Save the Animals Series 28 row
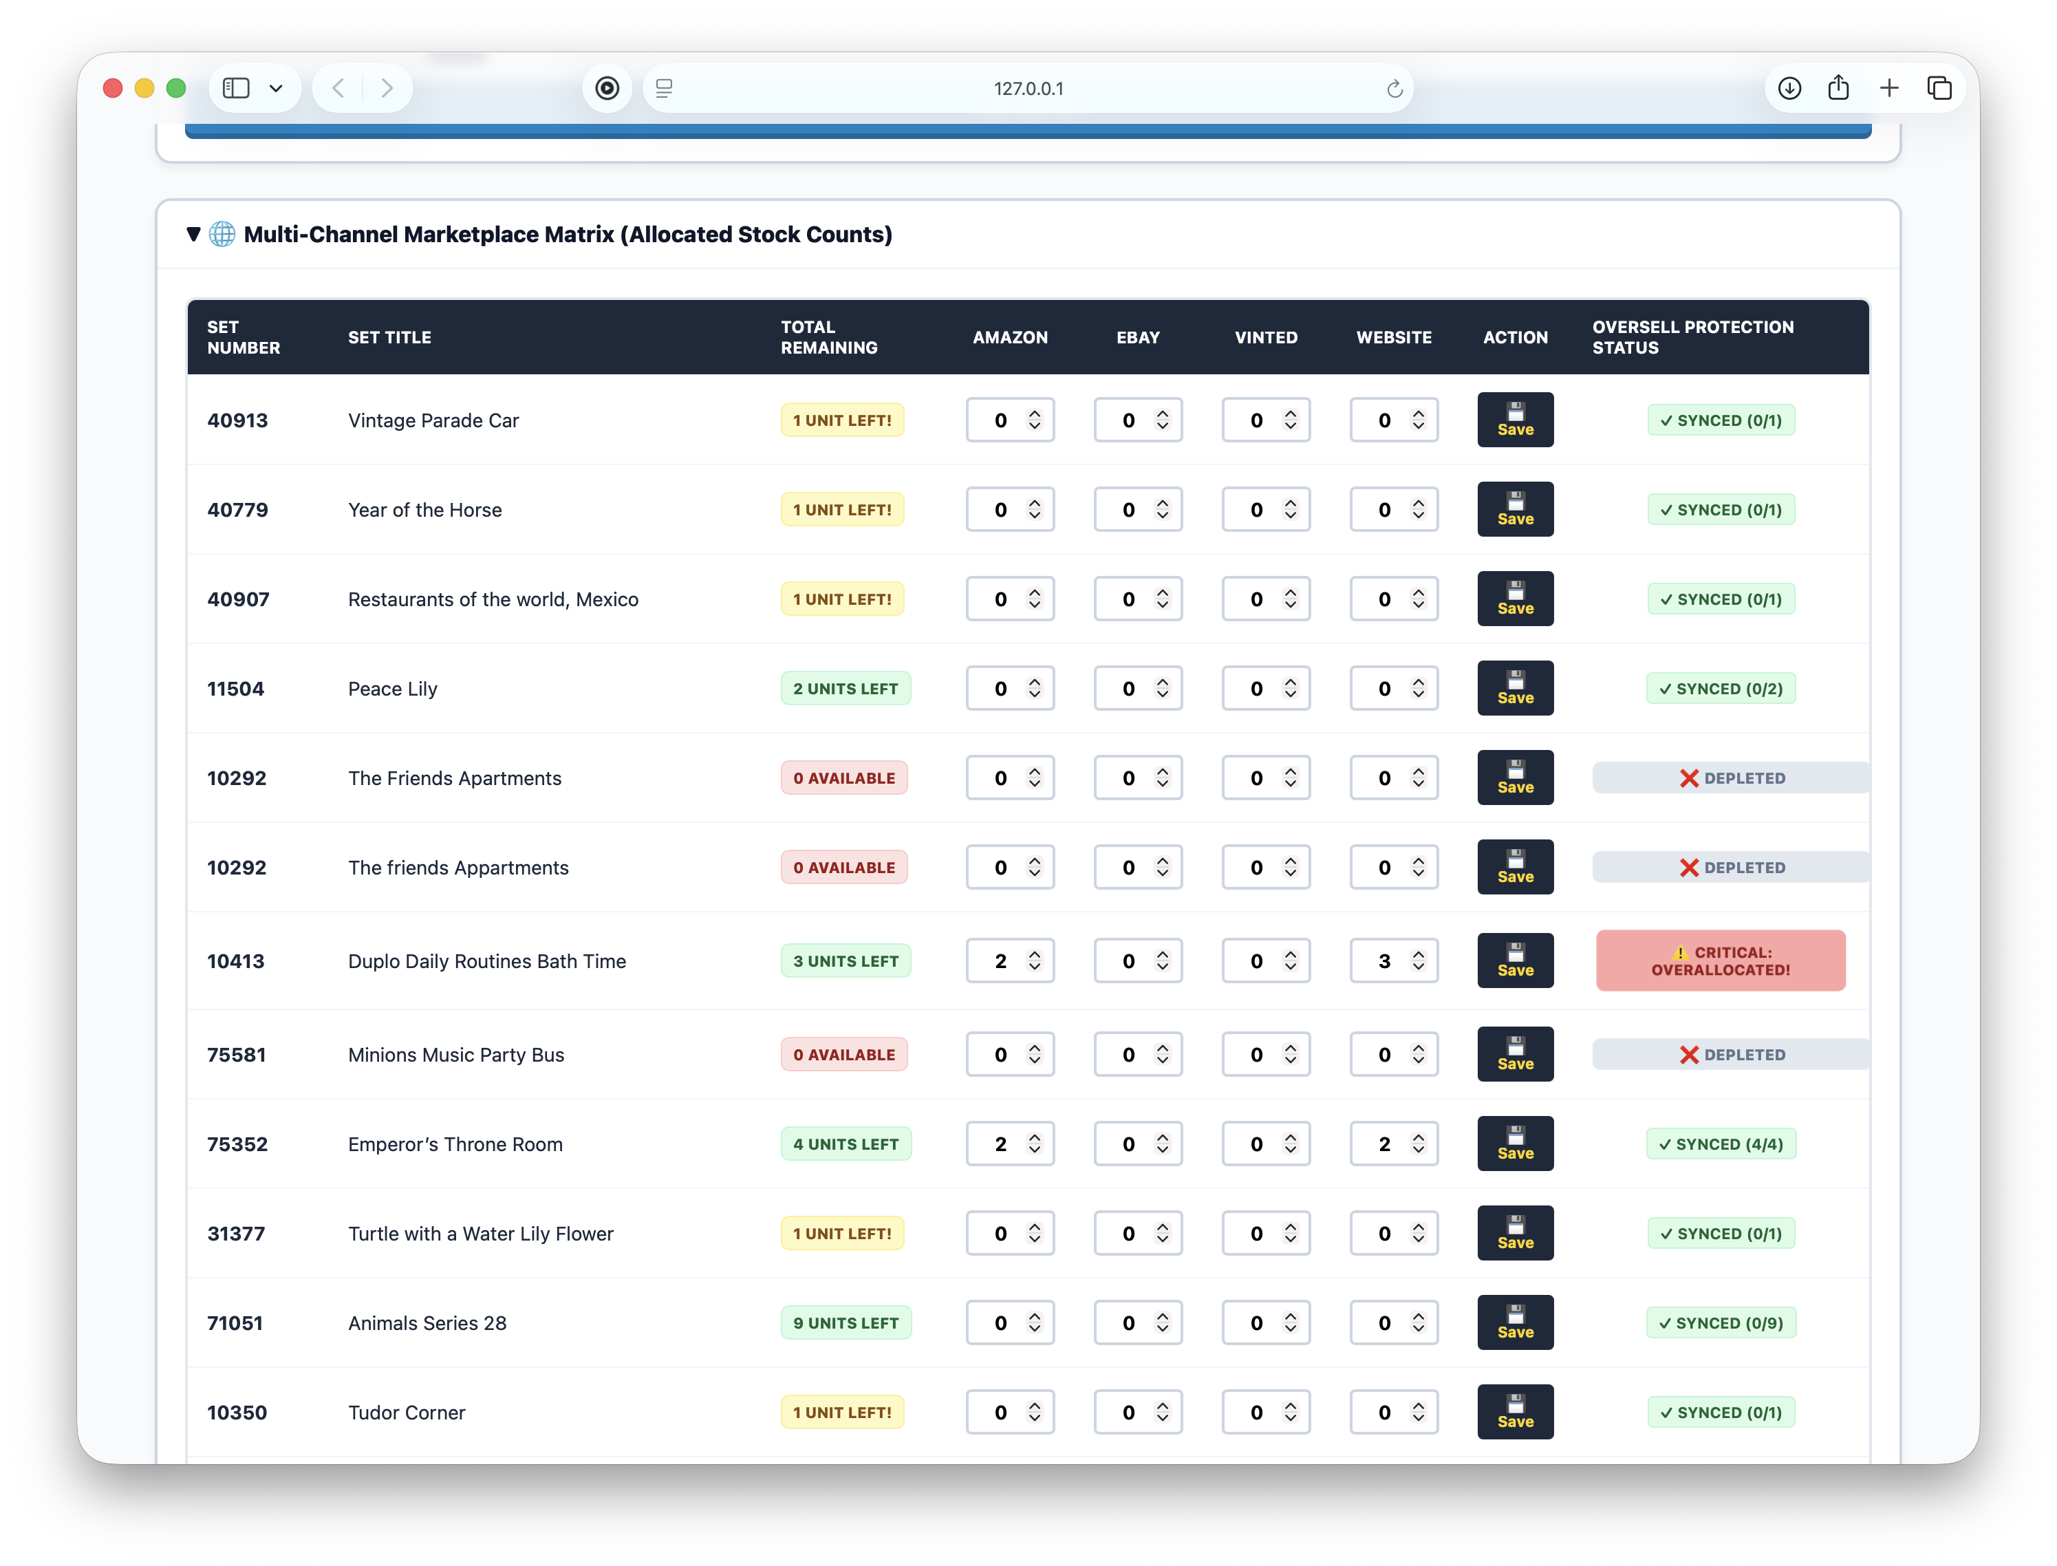The width and height of the screenshot is (2057, 1566). tap(1515, 1324)
